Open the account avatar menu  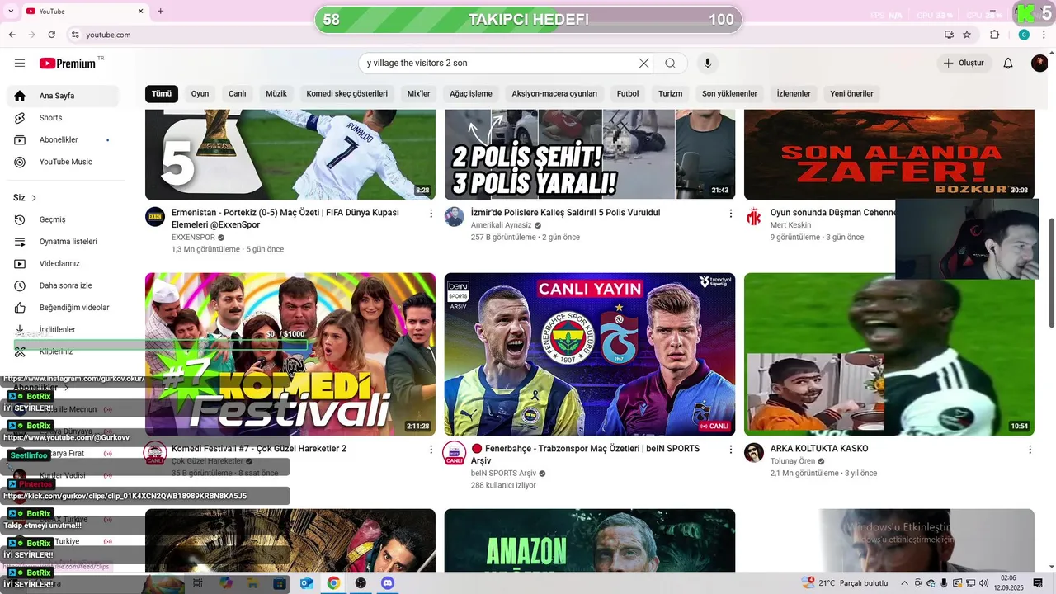click(x=1039, y=64)
